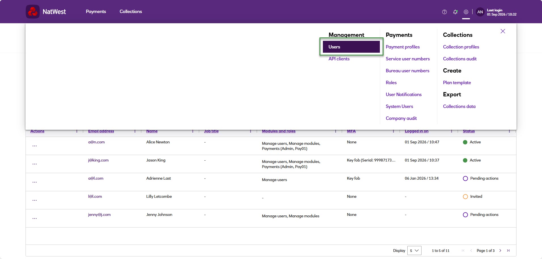
Task: Open the a@n.com email link
Action: 96,142
